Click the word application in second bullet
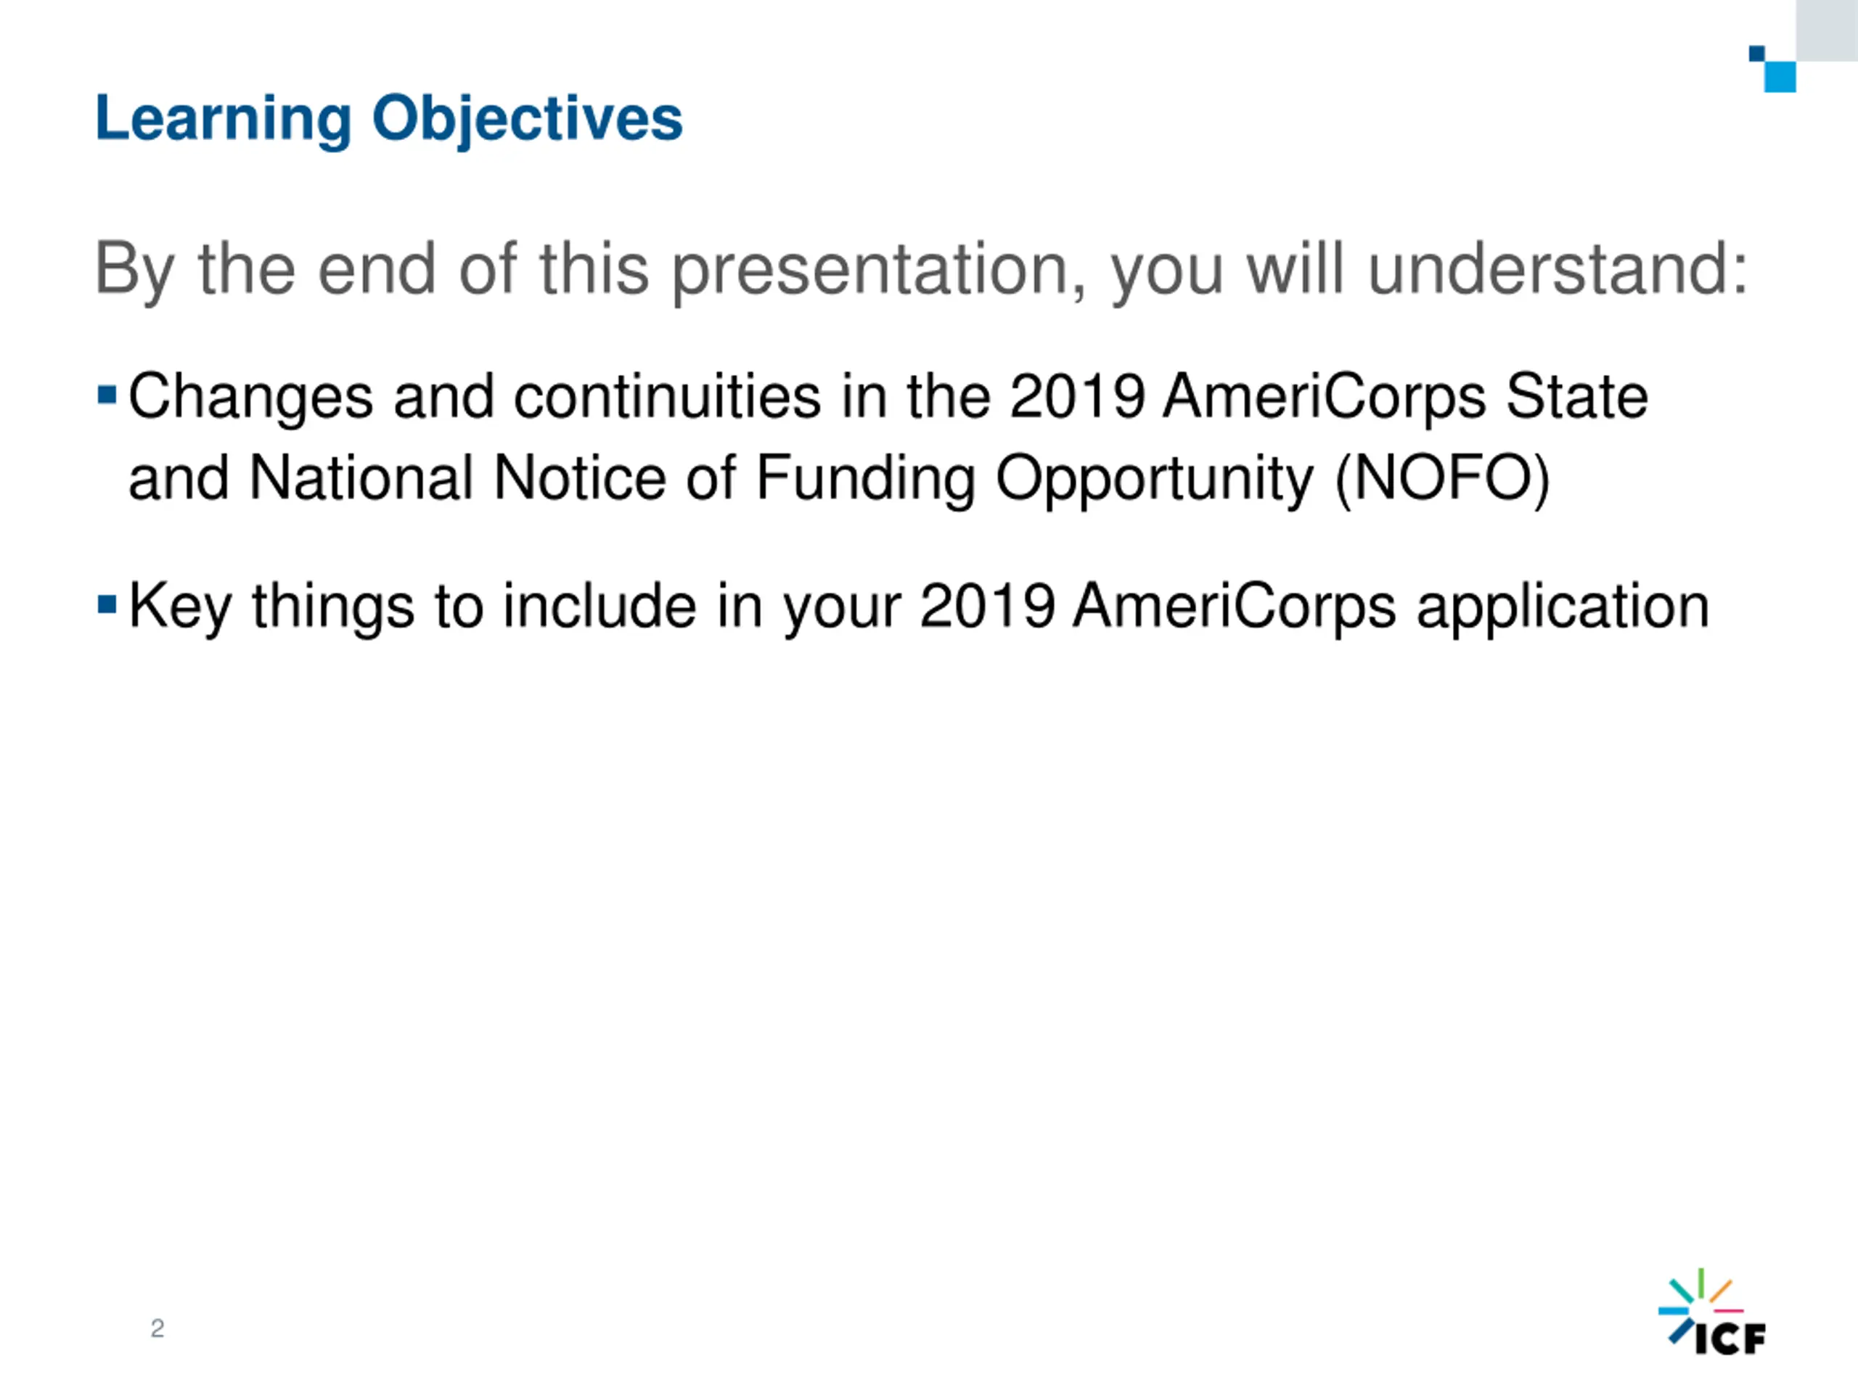The image size is (1858, 1393). point(1563,607)
